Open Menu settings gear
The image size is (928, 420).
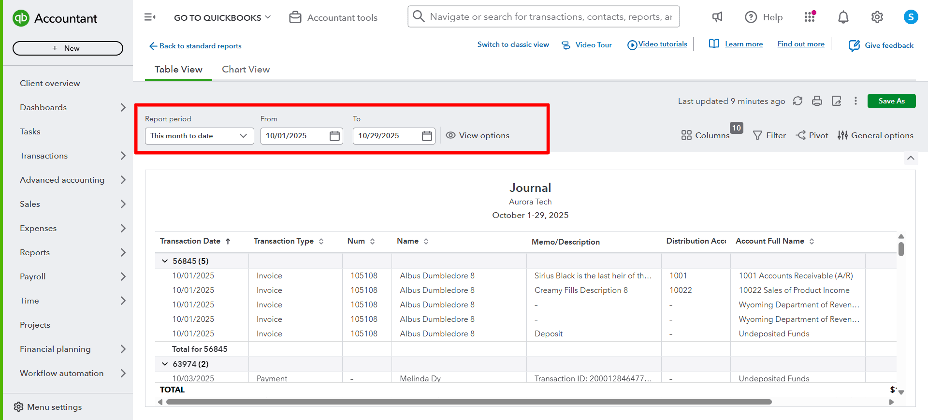point(48,407)
